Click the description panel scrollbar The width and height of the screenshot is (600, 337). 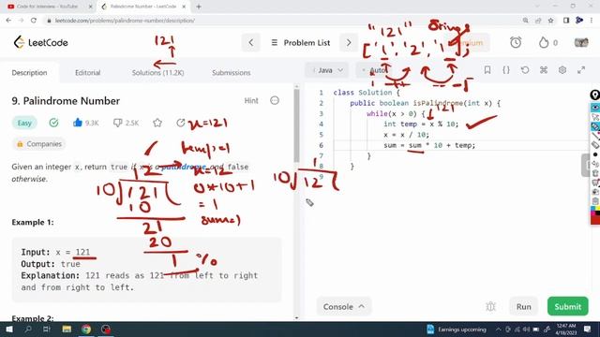(296, 126)
